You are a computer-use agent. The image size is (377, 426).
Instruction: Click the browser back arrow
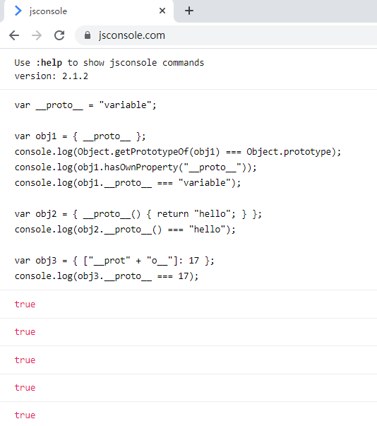[14, 35]
